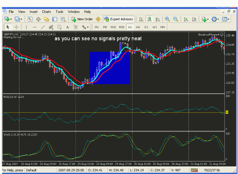Viewport: 238px width, 174px height.
Task: Open the Indicators list icon
Action: 204,19
